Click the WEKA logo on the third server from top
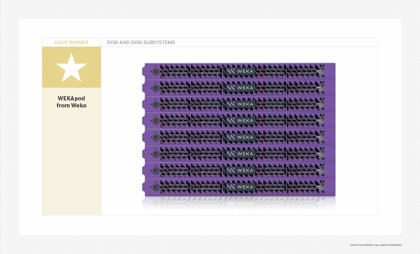The height and width of the screenshot is (254, 420). [240, 104]
